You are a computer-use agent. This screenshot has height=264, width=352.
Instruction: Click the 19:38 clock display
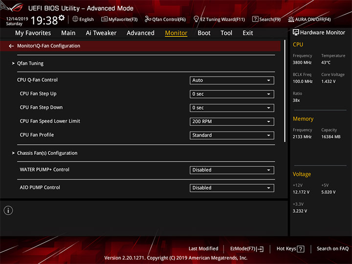click(x=44, y=21)
